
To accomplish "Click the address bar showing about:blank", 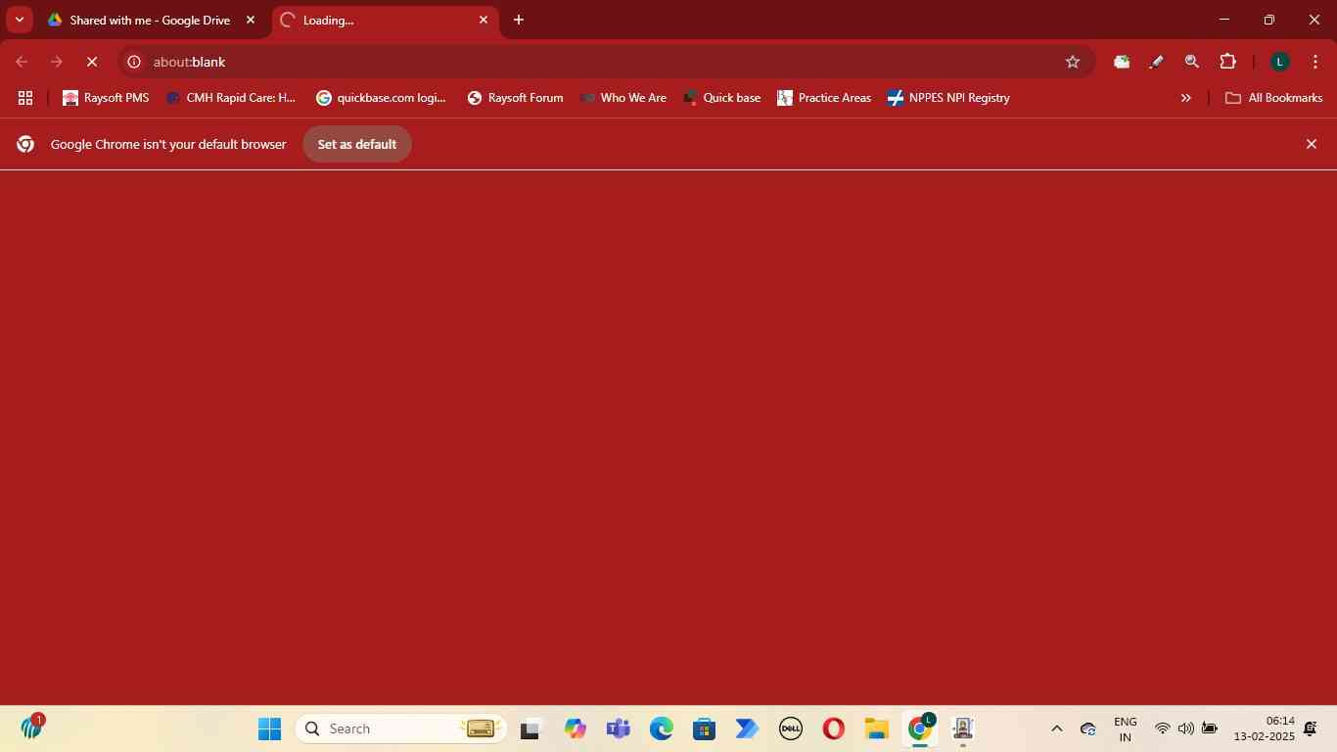I will point(587,62).
